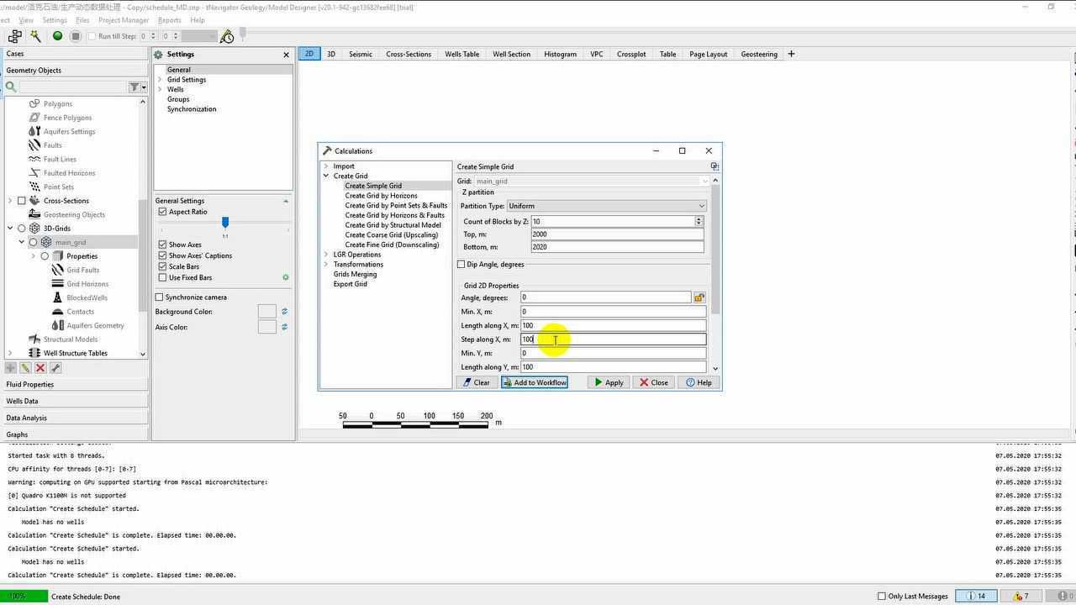Click the red X delete icon below tree
The width and height of the screenshot is (1076, 605).
[x=40, y=368]
